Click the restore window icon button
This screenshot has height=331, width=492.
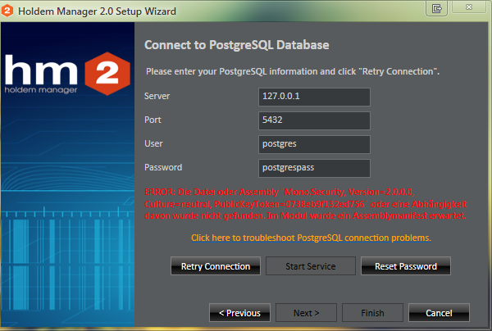tap(436, 8)
